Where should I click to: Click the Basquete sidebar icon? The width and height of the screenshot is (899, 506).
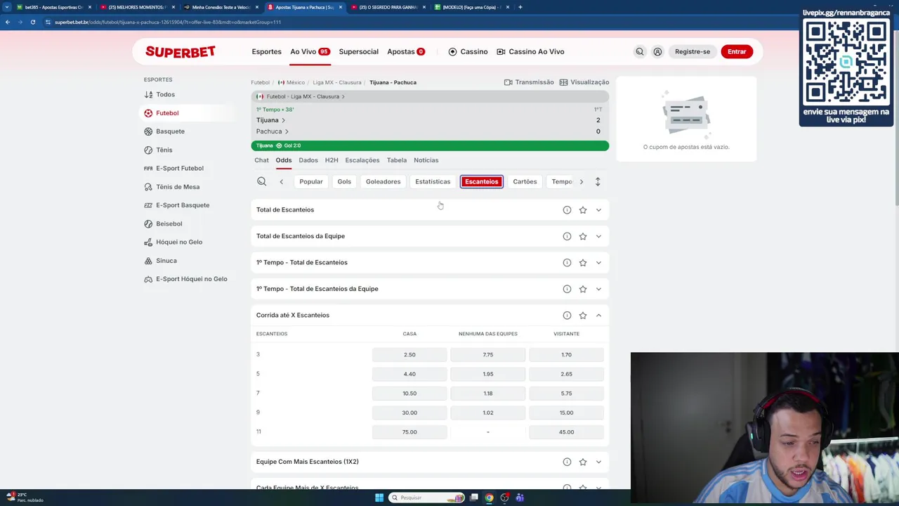coord(148,131)
